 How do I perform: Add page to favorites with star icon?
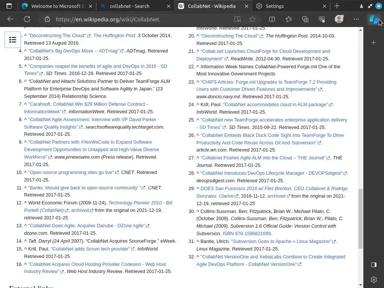(252, 19)
